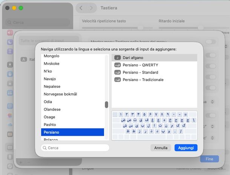Go forward with the right chevron
Screen dimensions: 230x175
point(91,8)
